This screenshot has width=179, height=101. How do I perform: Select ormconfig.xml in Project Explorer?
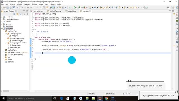point(15,47)
